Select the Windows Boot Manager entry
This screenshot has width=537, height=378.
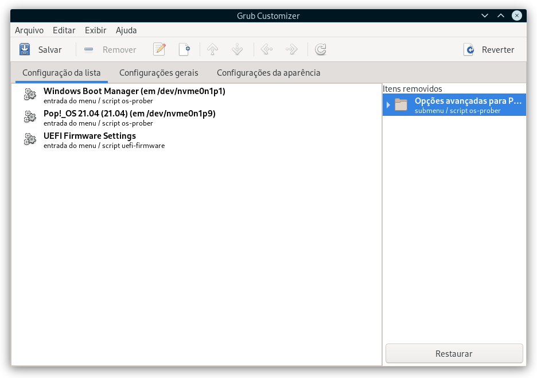[197, 95]
